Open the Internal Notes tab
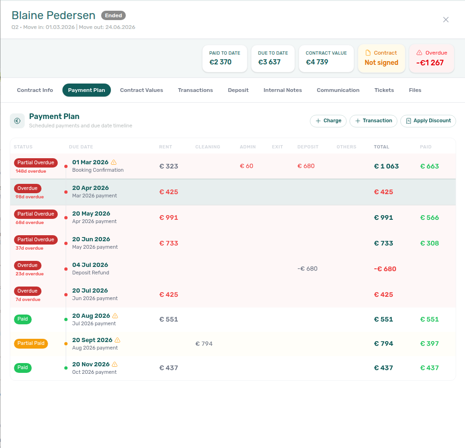The height and width of the screenshot is (448, 465). [x=283, y=90]
